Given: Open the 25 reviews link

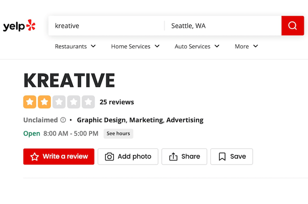Looking at the screenshot, I should click(117, 102).
